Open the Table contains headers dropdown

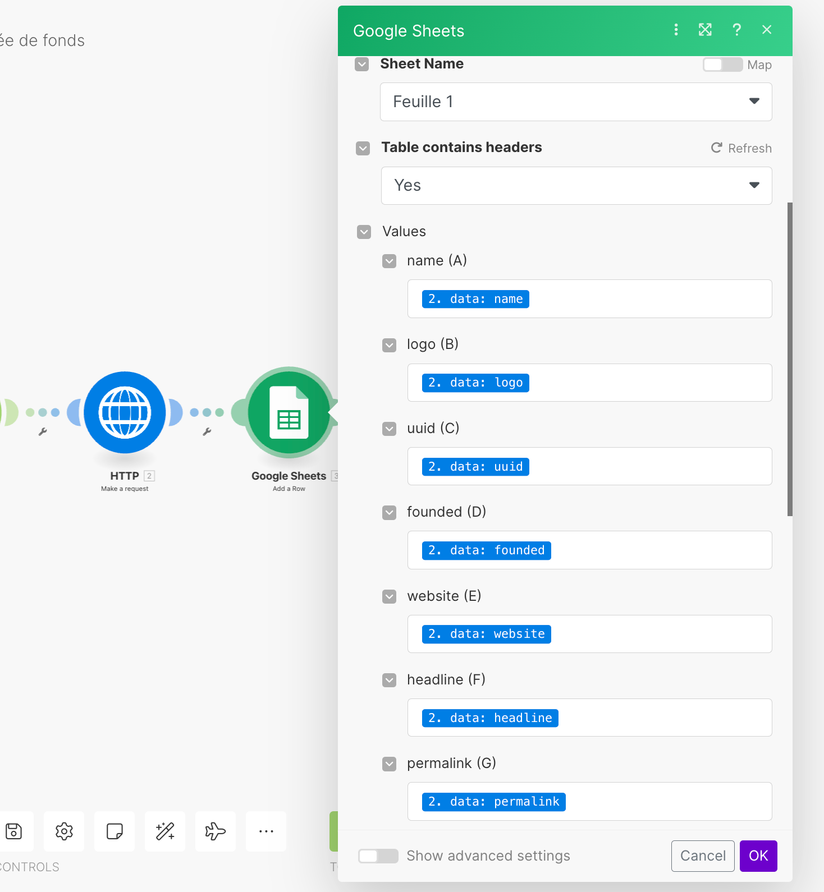pos(576,186)
